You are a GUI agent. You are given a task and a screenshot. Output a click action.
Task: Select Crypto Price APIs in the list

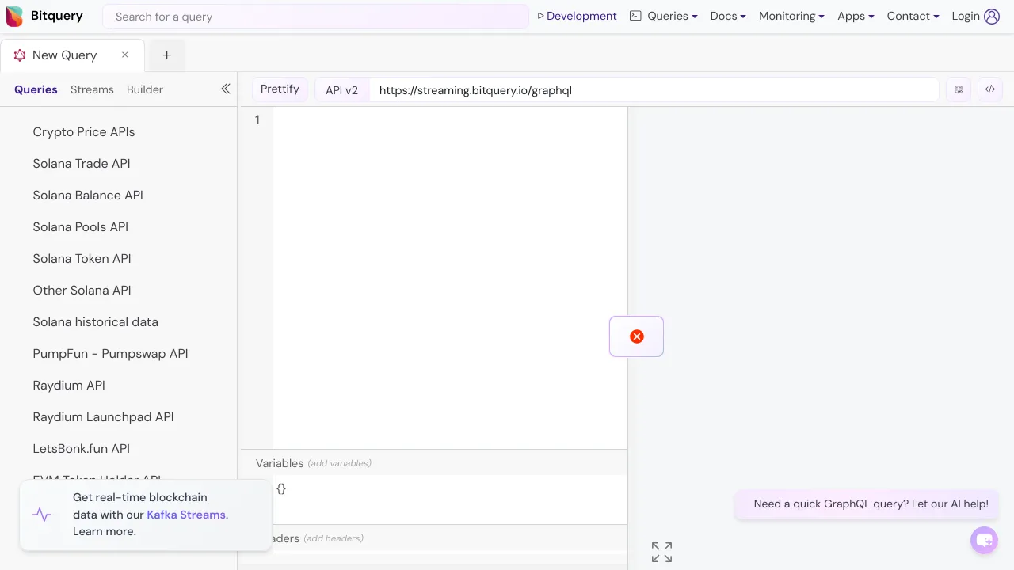[x=84, y=132]
